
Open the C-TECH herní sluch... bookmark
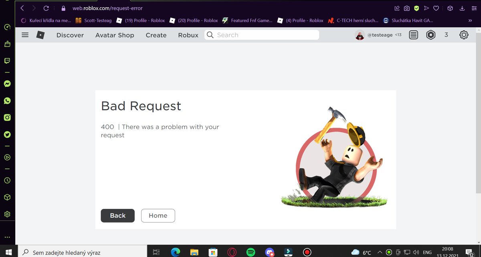tap(353, 20)
